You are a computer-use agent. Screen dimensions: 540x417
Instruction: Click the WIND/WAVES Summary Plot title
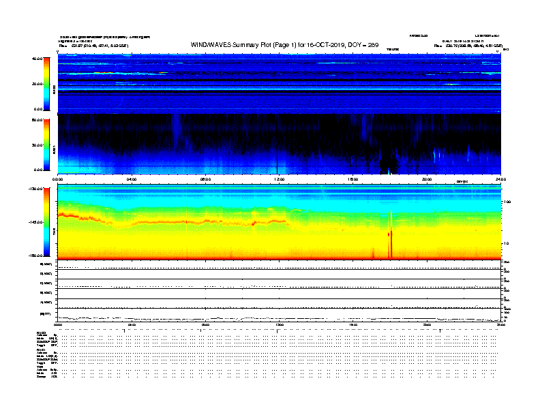click(284, 45)
